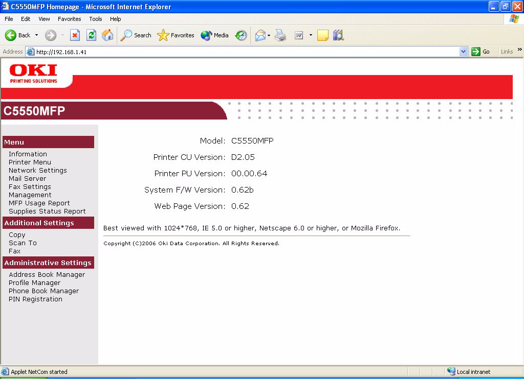This screenshot has width=524, height=379.
Task: Open the Favorites menu
Action: (x=69, y=19)
